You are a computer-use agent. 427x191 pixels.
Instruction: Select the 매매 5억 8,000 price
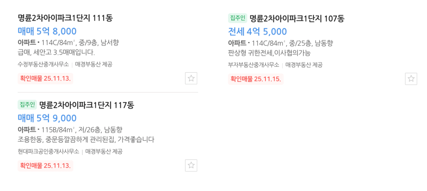[x=47, y=31]
